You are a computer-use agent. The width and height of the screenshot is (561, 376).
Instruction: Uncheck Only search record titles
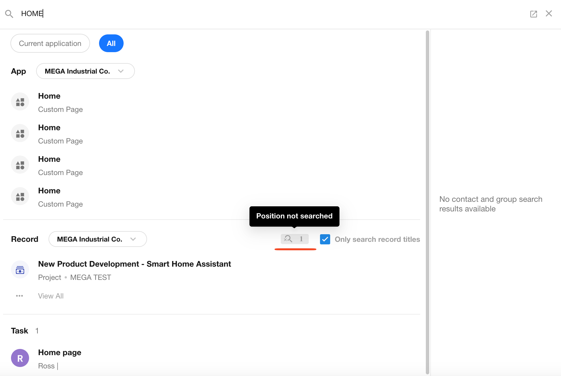[x=325, y=239]
